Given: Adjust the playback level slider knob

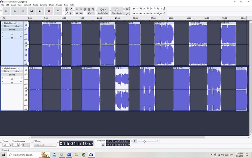Looking at the screenshot, I should (160, 14).
